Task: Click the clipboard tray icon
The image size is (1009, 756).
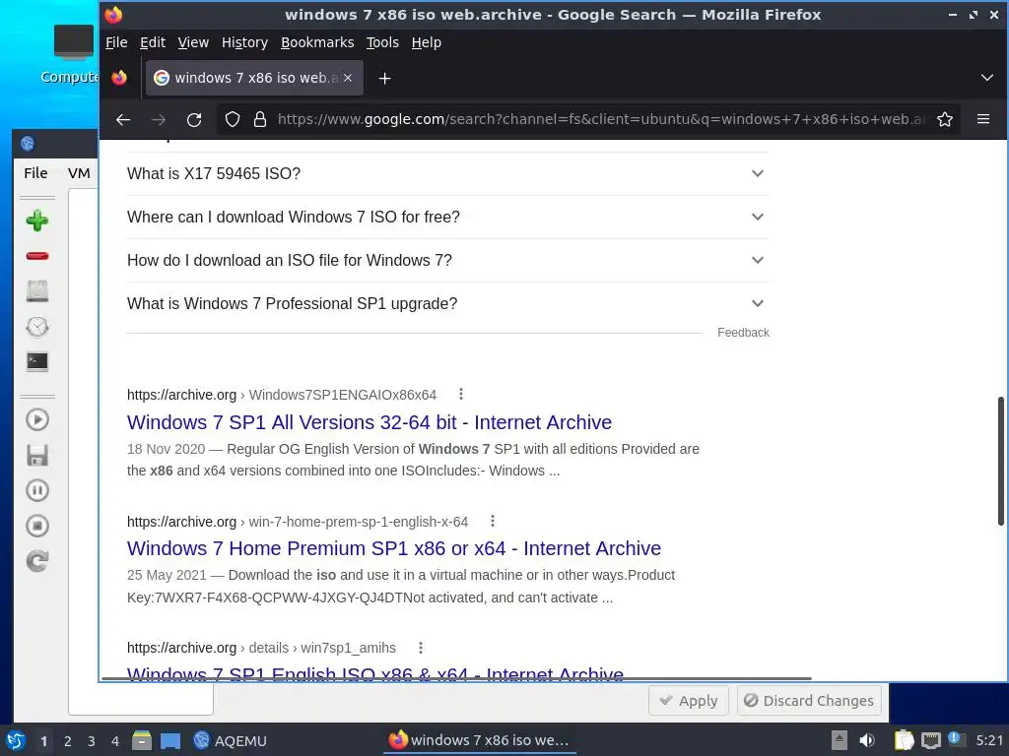Action: pos(904,740)
